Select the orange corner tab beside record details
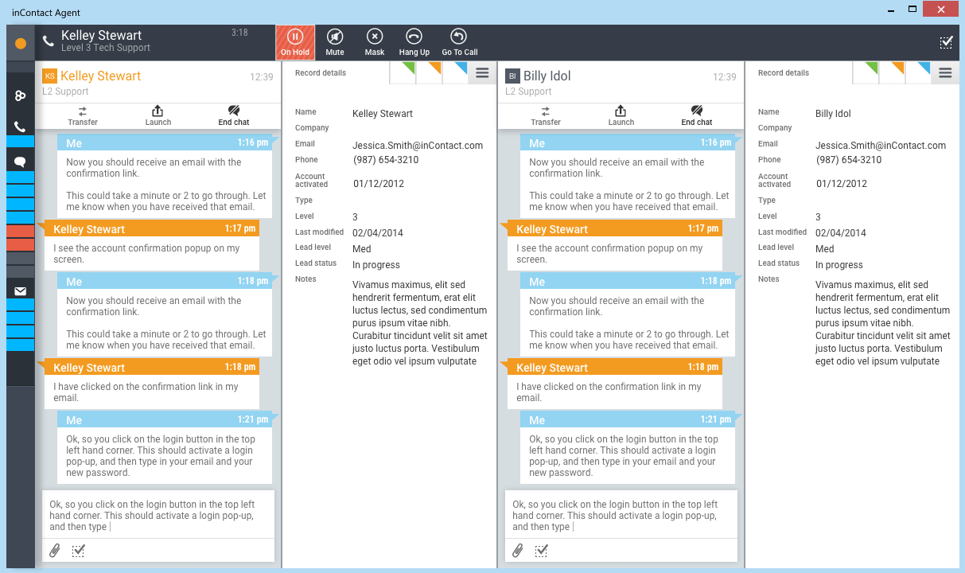Image resolution: width=965 pixels, height=573 pixels. click(x=426, y=72)
